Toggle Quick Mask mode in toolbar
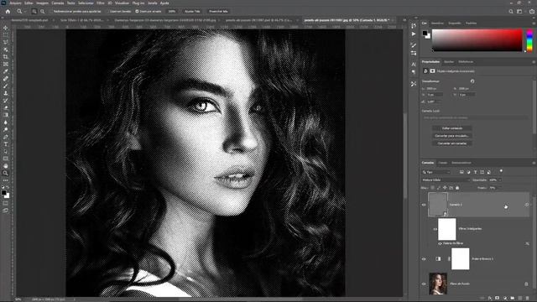 click(x=6, y=203)
